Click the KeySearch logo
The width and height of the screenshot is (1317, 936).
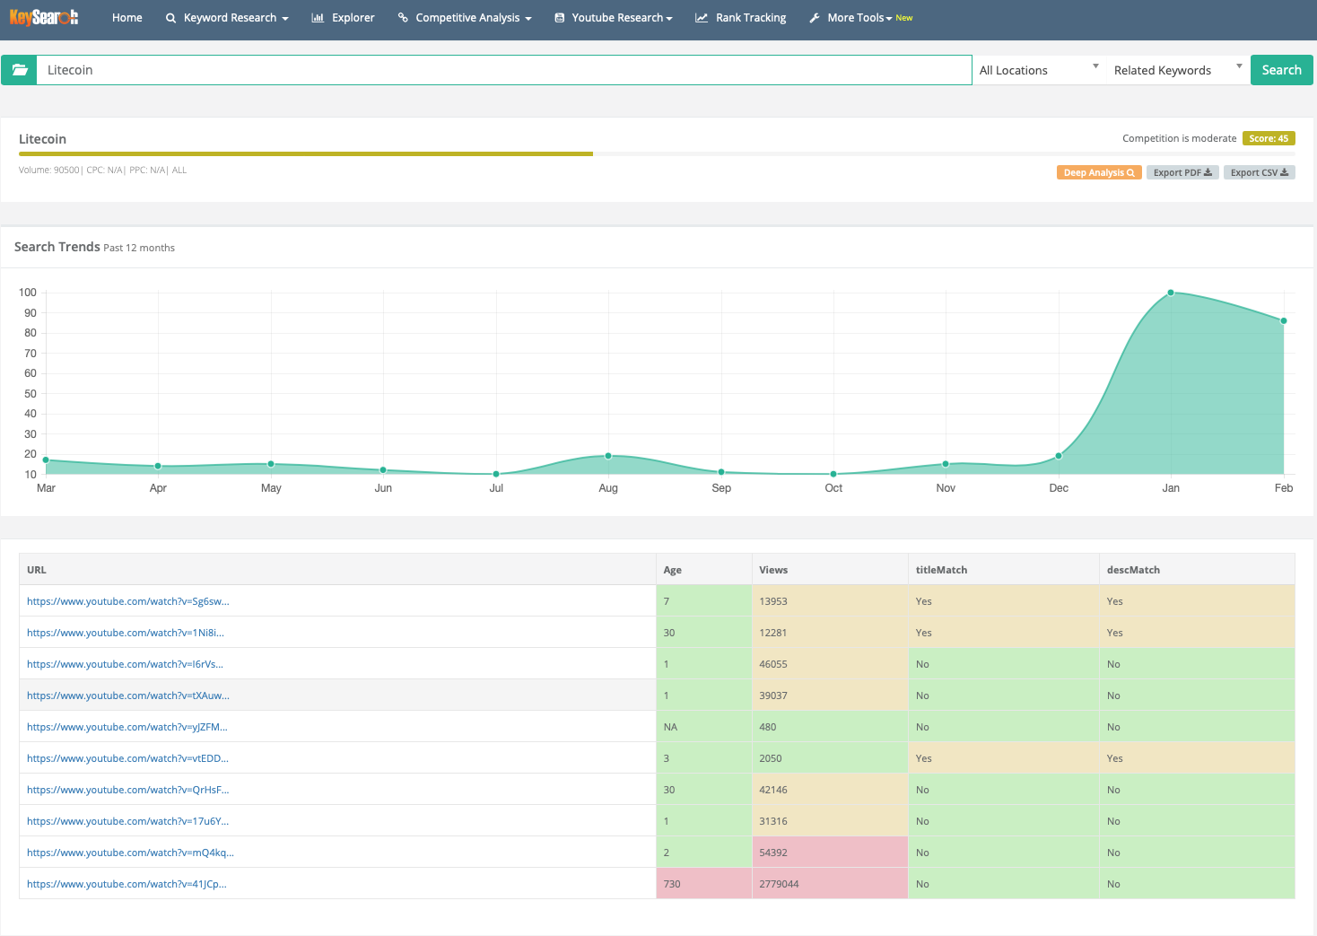[44, 17]
